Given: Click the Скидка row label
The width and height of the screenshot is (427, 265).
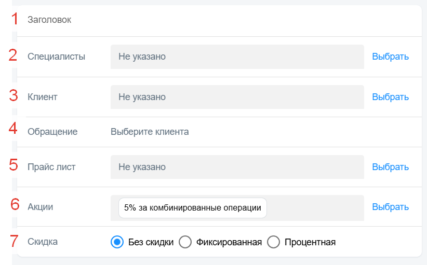Looking at the screenshot, I should (x=43, y=242).
